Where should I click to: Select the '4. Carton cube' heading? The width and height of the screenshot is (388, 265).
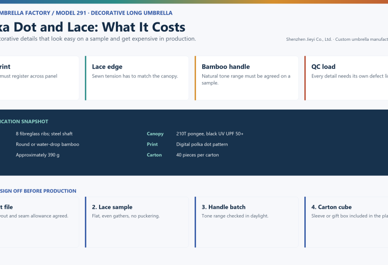(331, 207)
